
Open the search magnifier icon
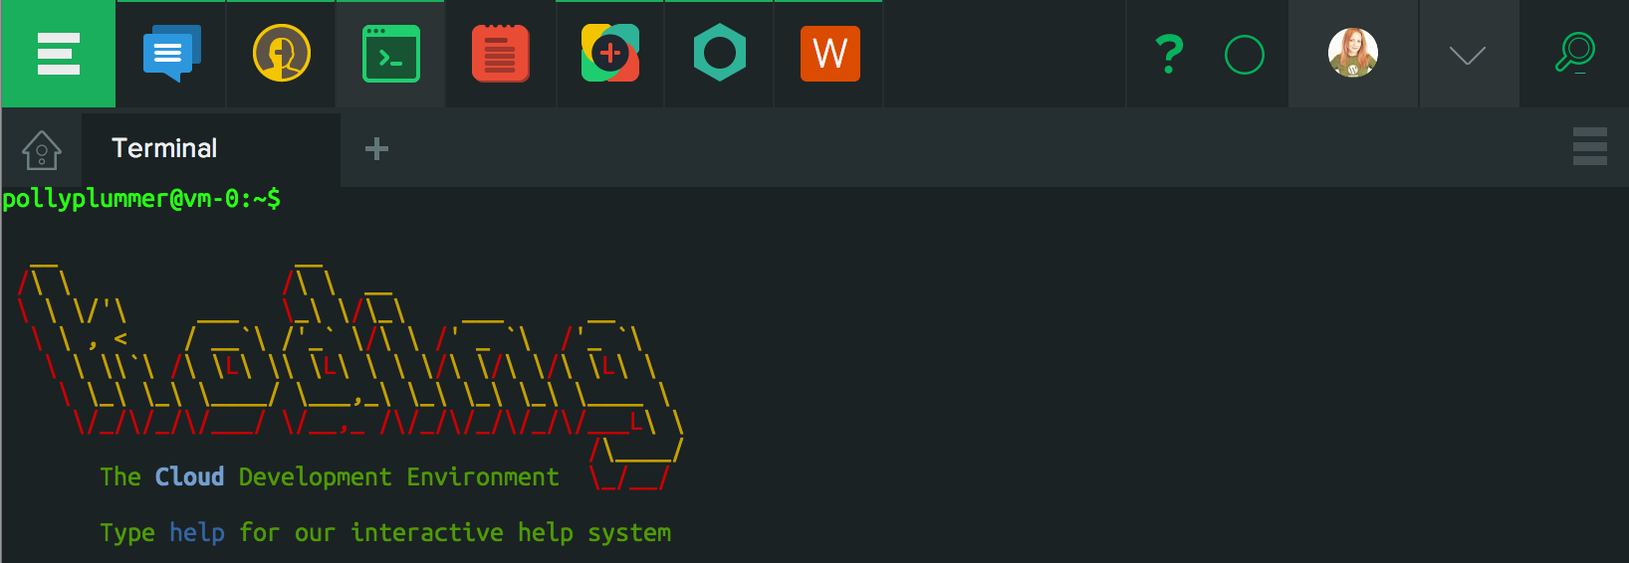point(1575,53)
